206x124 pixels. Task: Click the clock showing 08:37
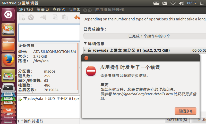pos(192,3)
